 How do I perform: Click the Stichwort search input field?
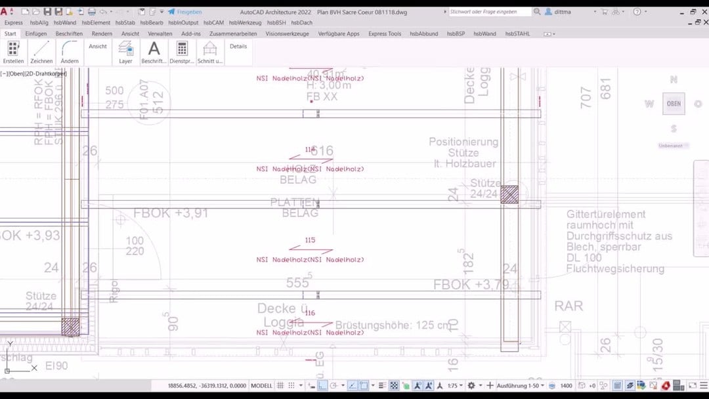click(x=489, y=12)
